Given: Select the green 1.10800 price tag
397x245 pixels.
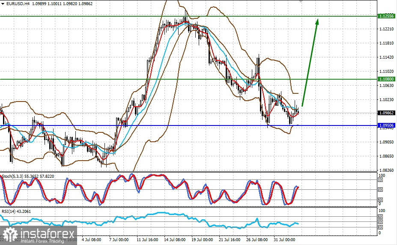Looking at the screenshot, I should point(386,79).
